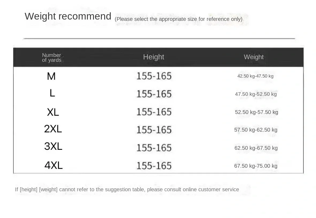
Task: Click the 42.50 kg-47.50 kg weight cell
Action: [255, 76]
